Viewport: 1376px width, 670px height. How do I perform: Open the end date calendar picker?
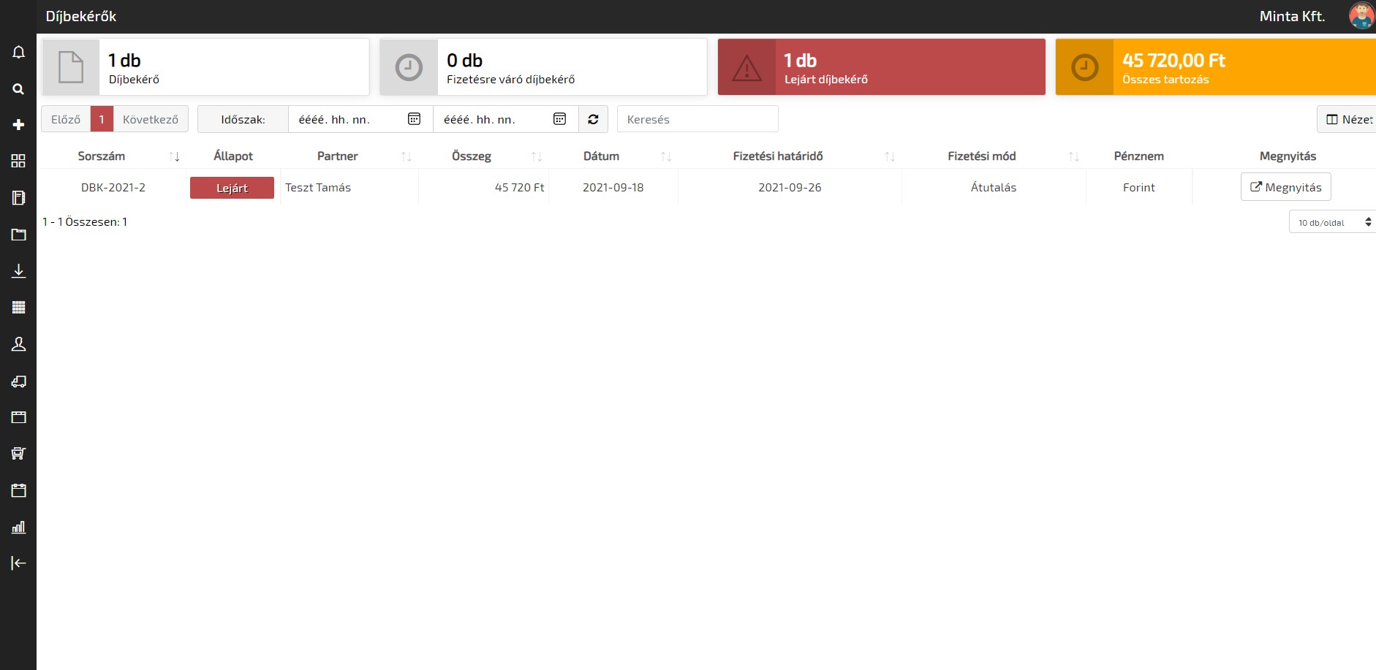click(x=559, y=119)
